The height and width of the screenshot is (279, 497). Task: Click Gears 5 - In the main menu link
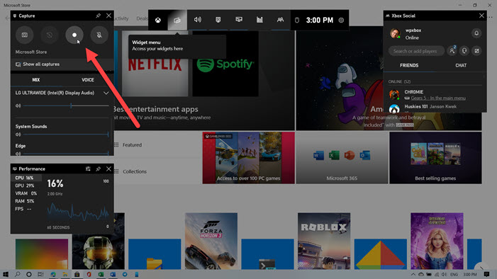pos(438,98)
